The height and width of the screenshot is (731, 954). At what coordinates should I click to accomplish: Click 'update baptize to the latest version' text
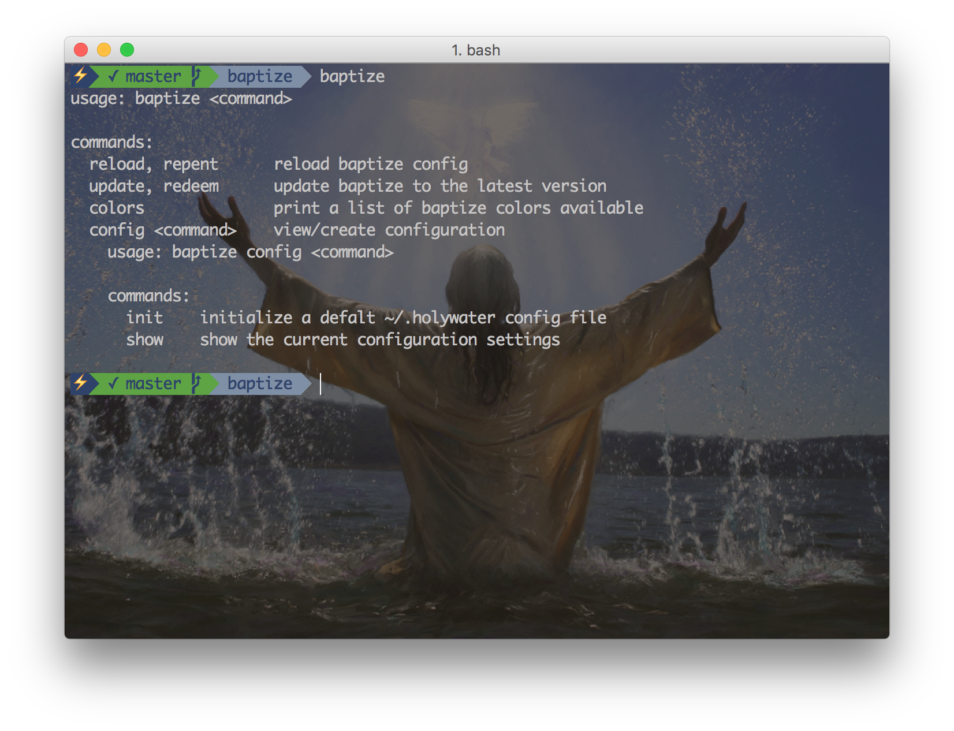tap(440, 186)
